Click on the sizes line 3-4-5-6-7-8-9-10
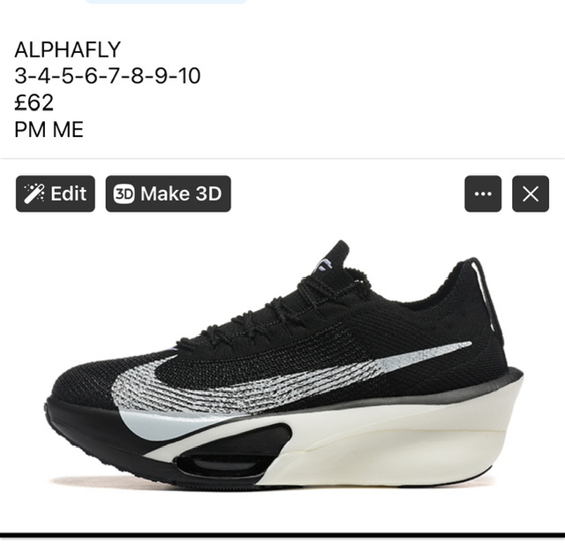The width and height of the screenshot is (565, 560). 108,76
